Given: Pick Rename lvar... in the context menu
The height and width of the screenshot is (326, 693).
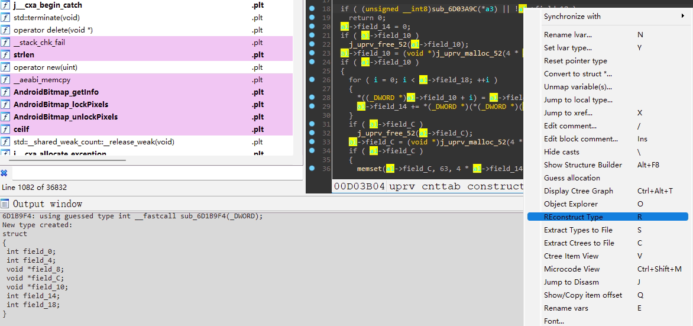Looking at the screenshot, I should 565,35.
